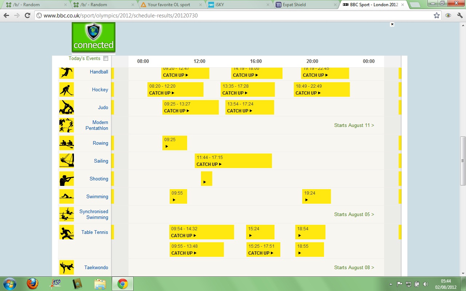Click the Judo sport pictogram icon
This screenshot has height=291, width=466.
point(67,107)
